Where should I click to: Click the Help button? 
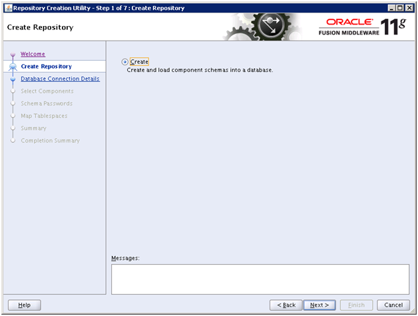point(24,305)
